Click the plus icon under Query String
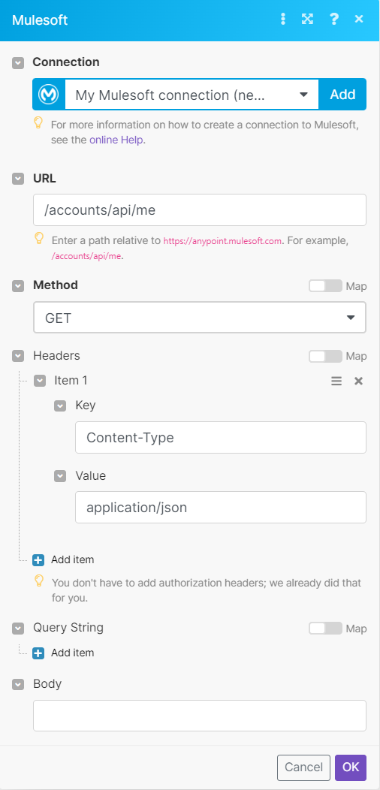Screen dimensions: 380x790 [38, 653]
